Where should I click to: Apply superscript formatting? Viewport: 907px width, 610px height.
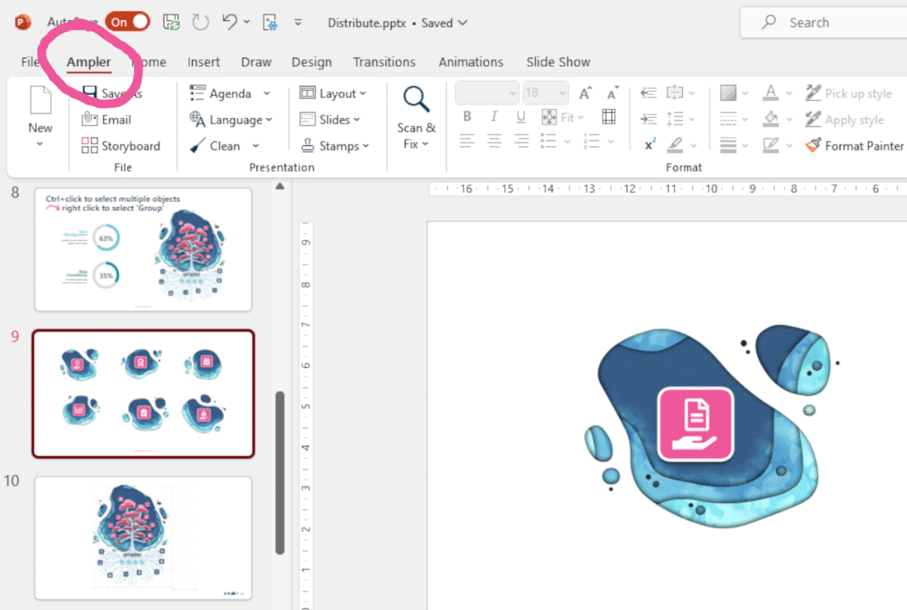(x=648, y=145)
